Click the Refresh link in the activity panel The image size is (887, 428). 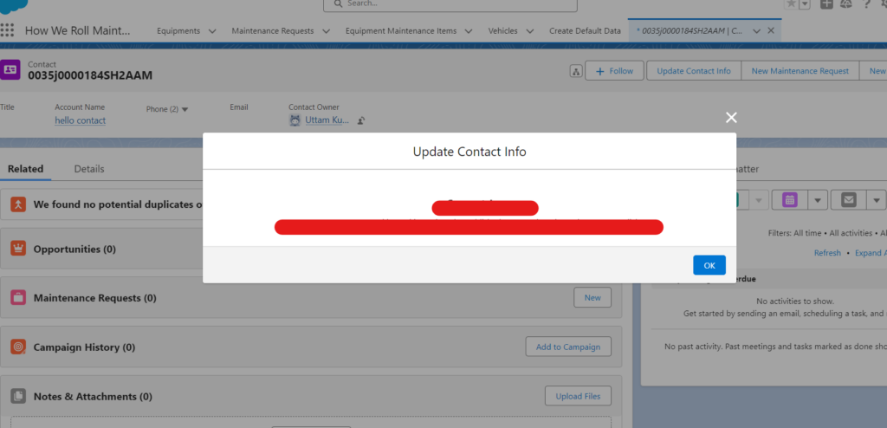pos(827,253)
